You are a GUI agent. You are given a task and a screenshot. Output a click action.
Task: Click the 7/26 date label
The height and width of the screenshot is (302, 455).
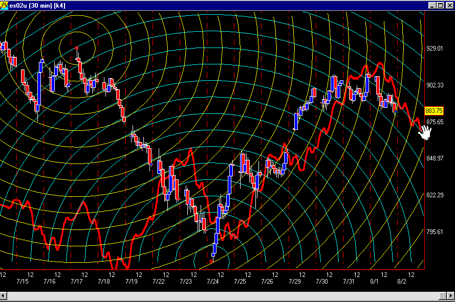[267, 282]
